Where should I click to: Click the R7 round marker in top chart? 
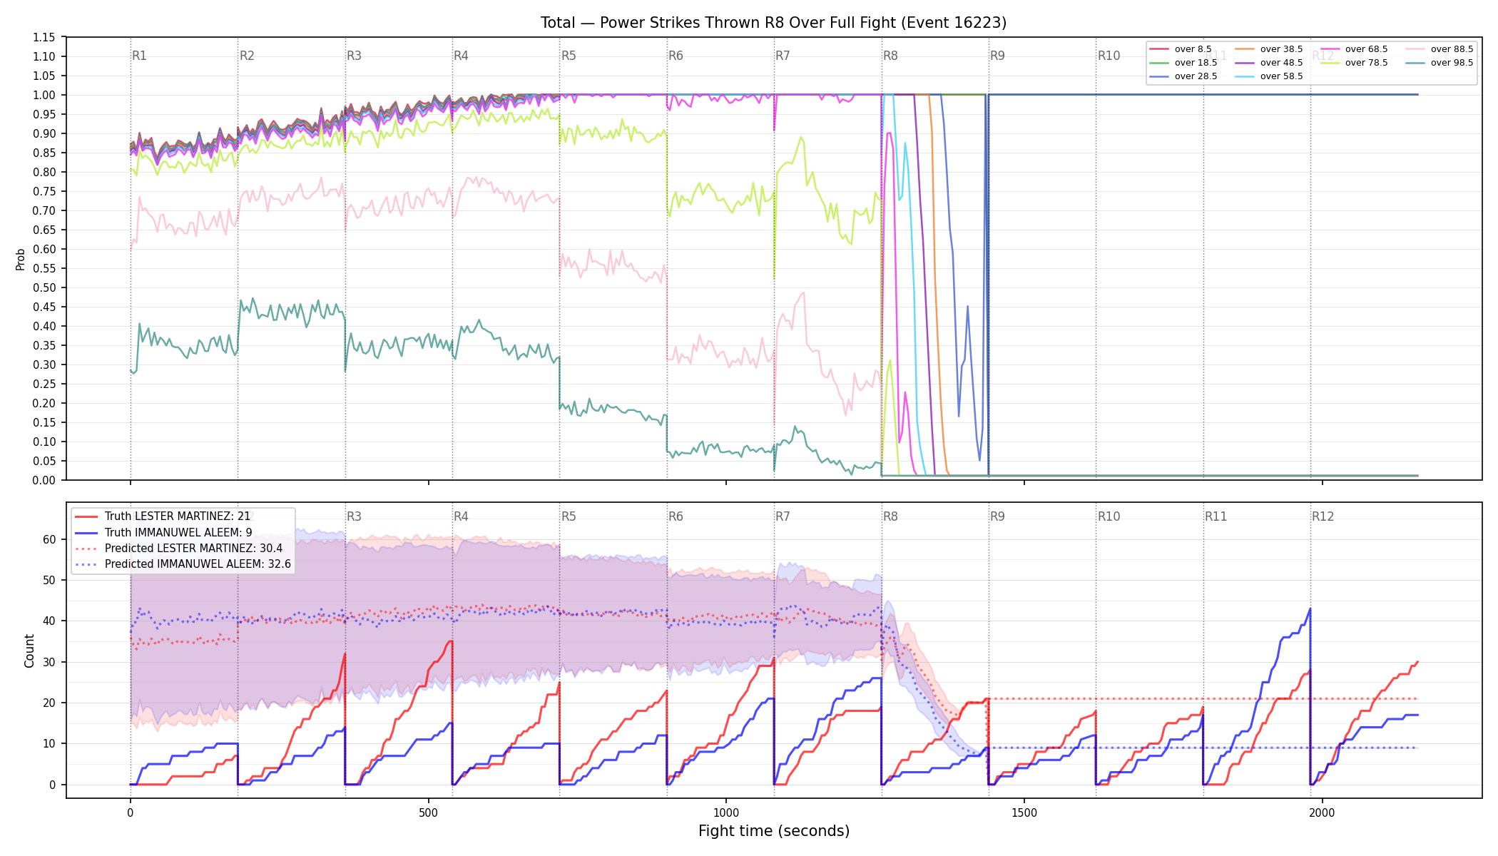[783, 56]
